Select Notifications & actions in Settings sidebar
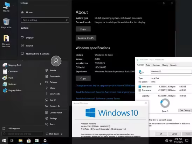Image resolution: width=192 pixels, height=144 pixels. click(35, 53)
